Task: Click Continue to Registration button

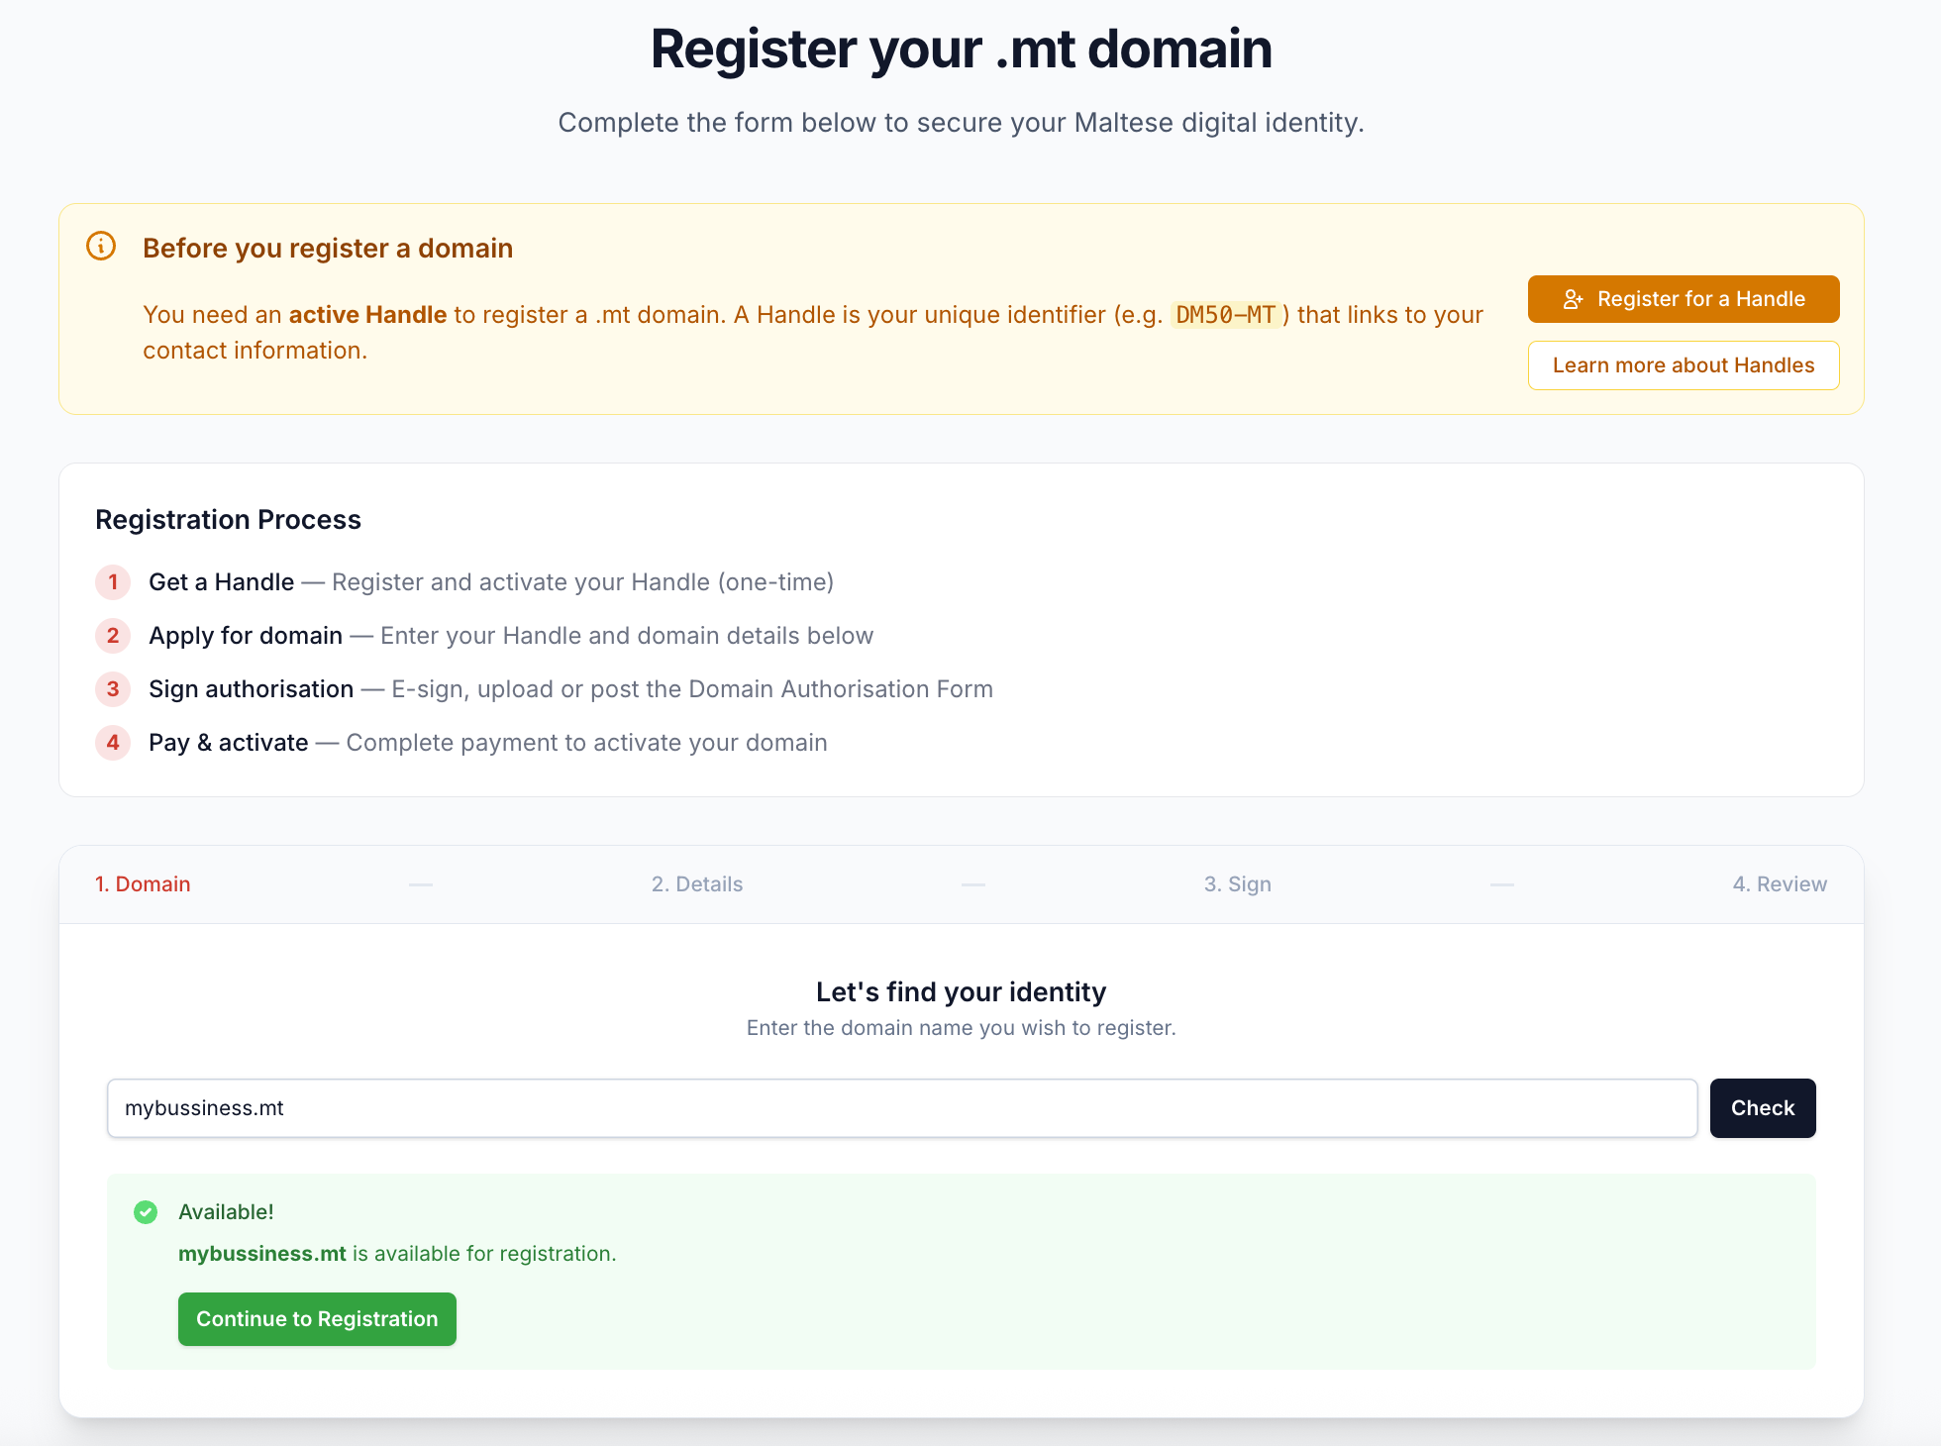Action: click(317, 1319)
